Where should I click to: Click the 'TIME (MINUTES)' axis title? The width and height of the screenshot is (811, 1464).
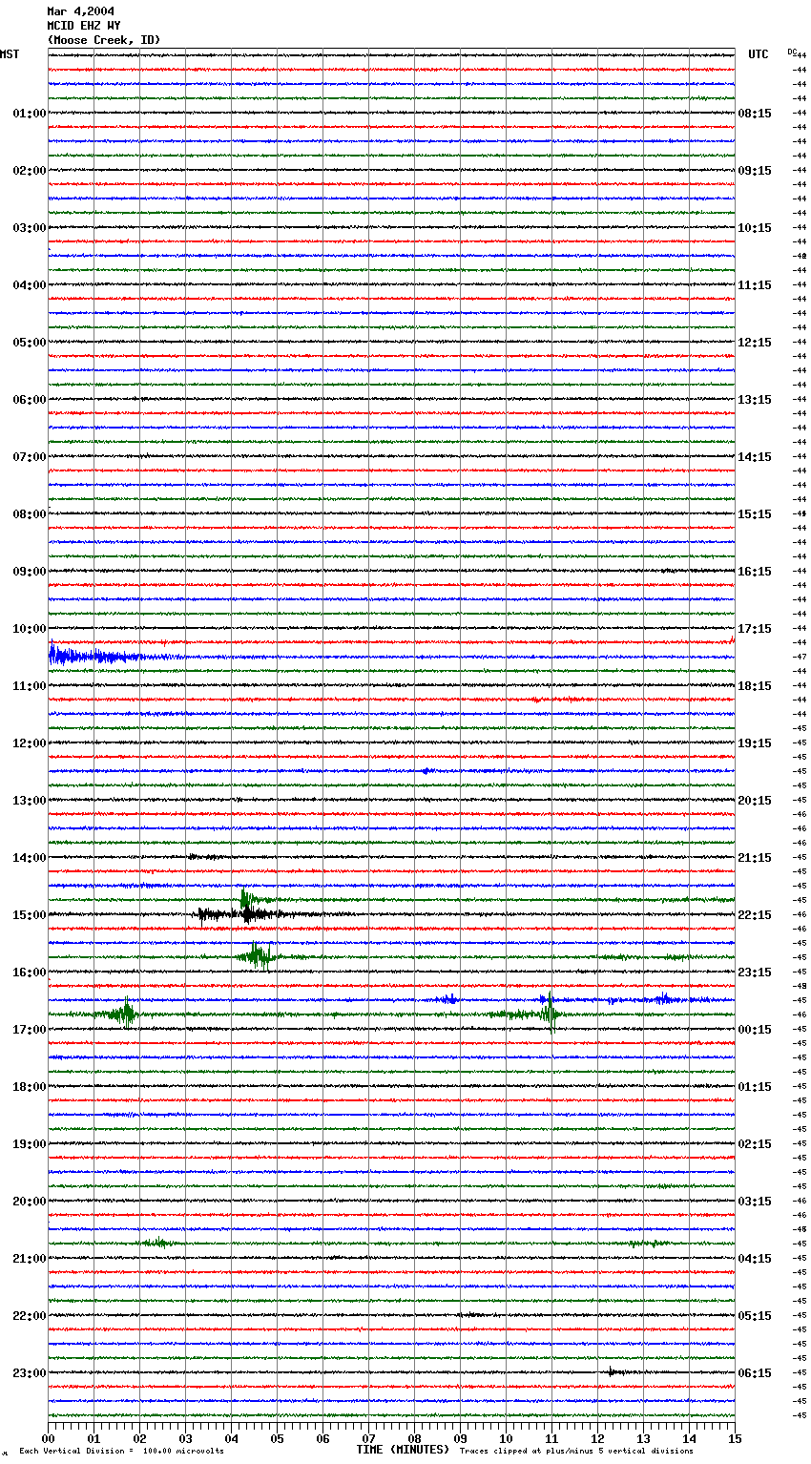[403, 1450]
